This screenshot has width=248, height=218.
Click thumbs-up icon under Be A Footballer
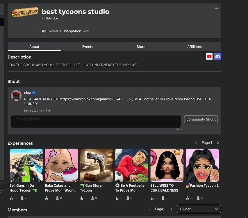(117, 198)
